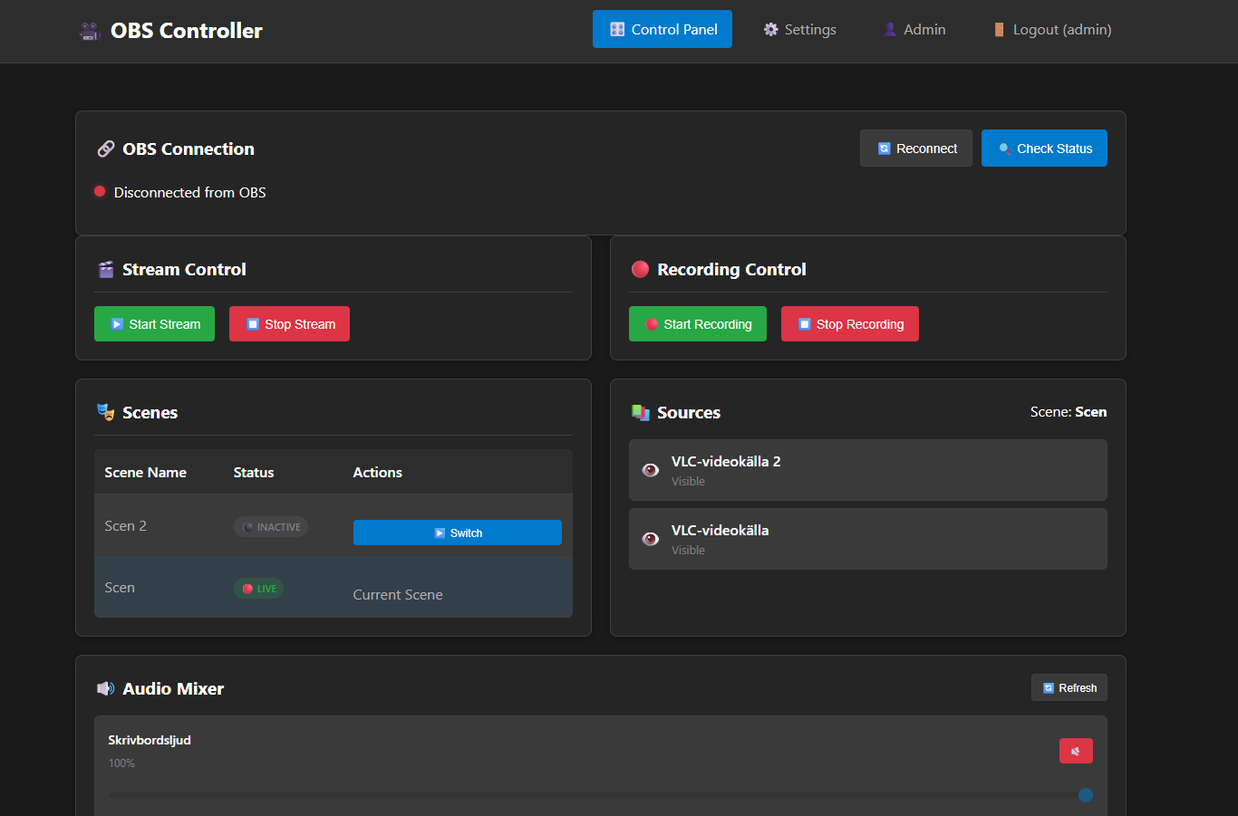This screenshot has width=1238, height=816.
Task: Click the theater masks icon beside Scenes
Action: (106, 412)
